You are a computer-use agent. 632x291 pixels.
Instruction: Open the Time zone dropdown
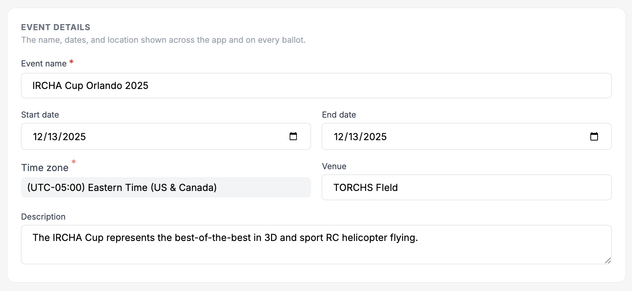(166, 187)
